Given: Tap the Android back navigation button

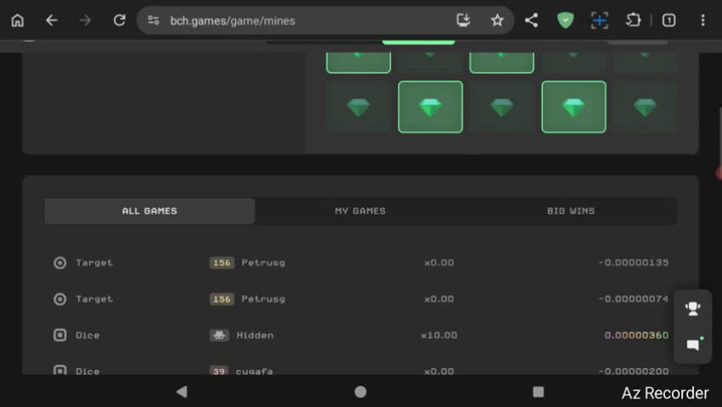Looking at the screenshot, I should click(182, 392).
